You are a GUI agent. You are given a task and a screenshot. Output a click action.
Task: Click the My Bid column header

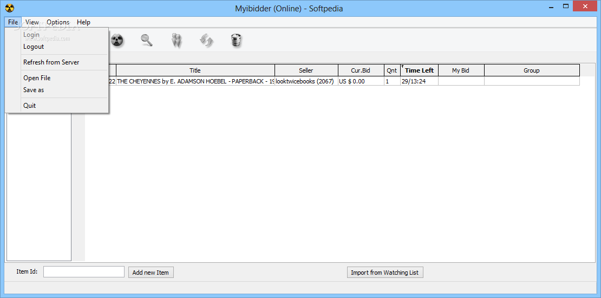461,70
